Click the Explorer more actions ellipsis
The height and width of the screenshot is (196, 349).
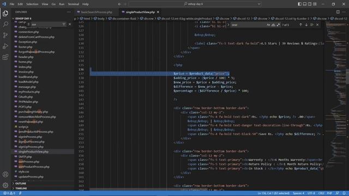click(x=69, y=12)
